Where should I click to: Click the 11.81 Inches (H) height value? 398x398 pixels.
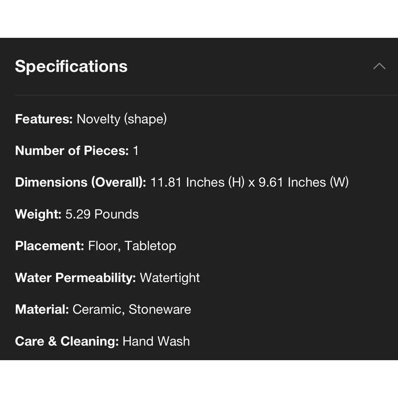click(x=197, y=182)
